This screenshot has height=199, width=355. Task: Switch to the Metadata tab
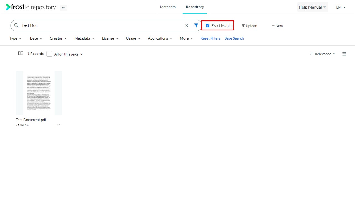168,7
